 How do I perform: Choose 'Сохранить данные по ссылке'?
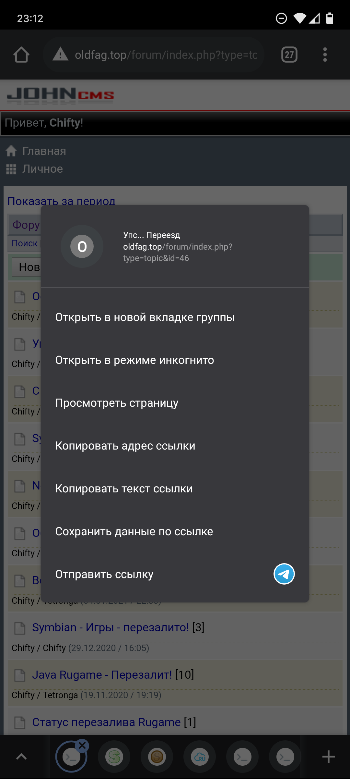click(x=134, y=531)
